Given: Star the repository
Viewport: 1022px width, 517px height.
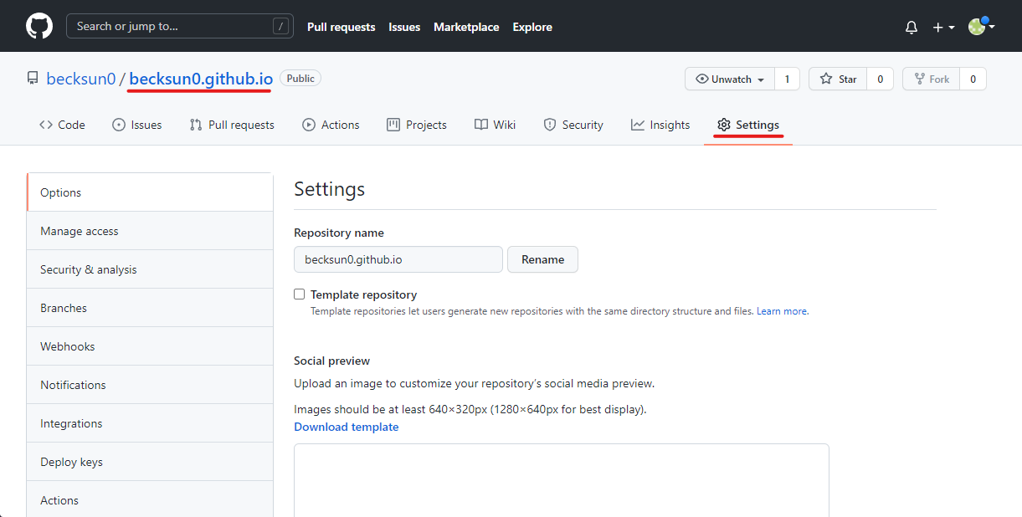Looking at the screenshot, I should [x=837, y=79].
